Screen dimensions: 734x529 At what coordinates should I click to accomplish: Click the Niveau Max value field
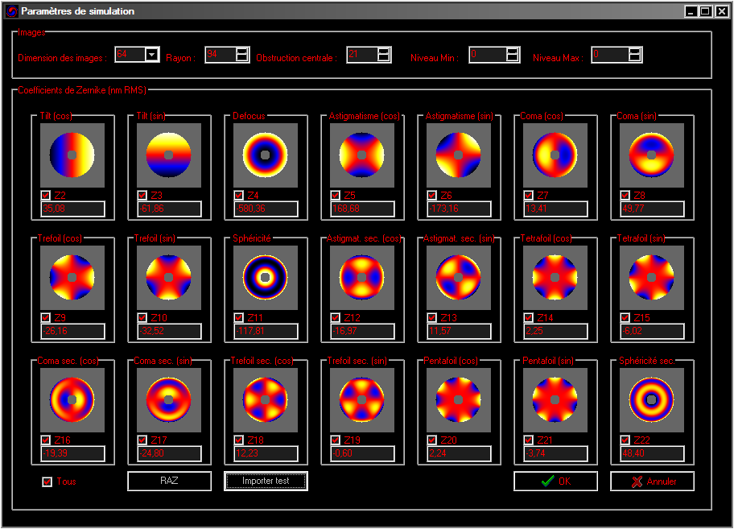point(610,55)
